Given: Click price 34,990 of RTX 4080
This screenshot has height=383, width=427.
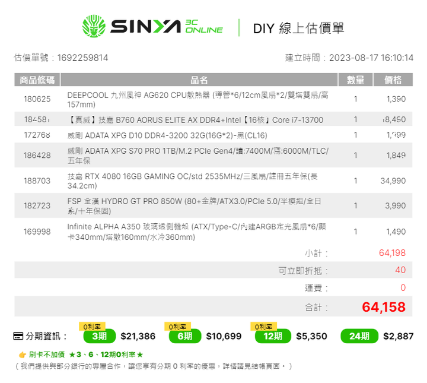Looking at the screenshot, I should click(393, 181).
